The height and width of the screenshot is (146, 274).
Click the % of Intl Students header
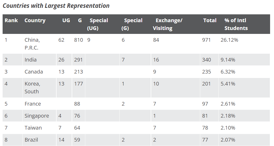click(236, 24)
